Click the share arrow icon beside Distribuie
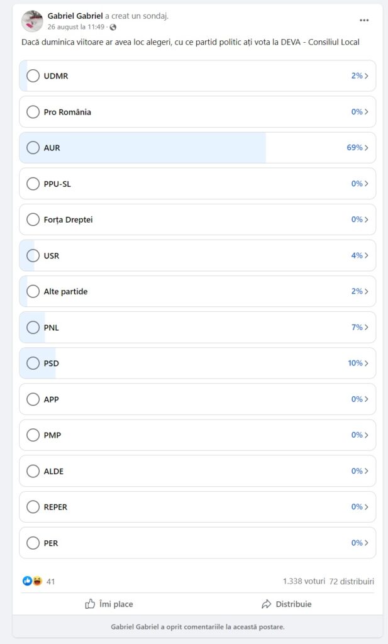The height and width of the screenshot is (644, 388). [267, 604]
